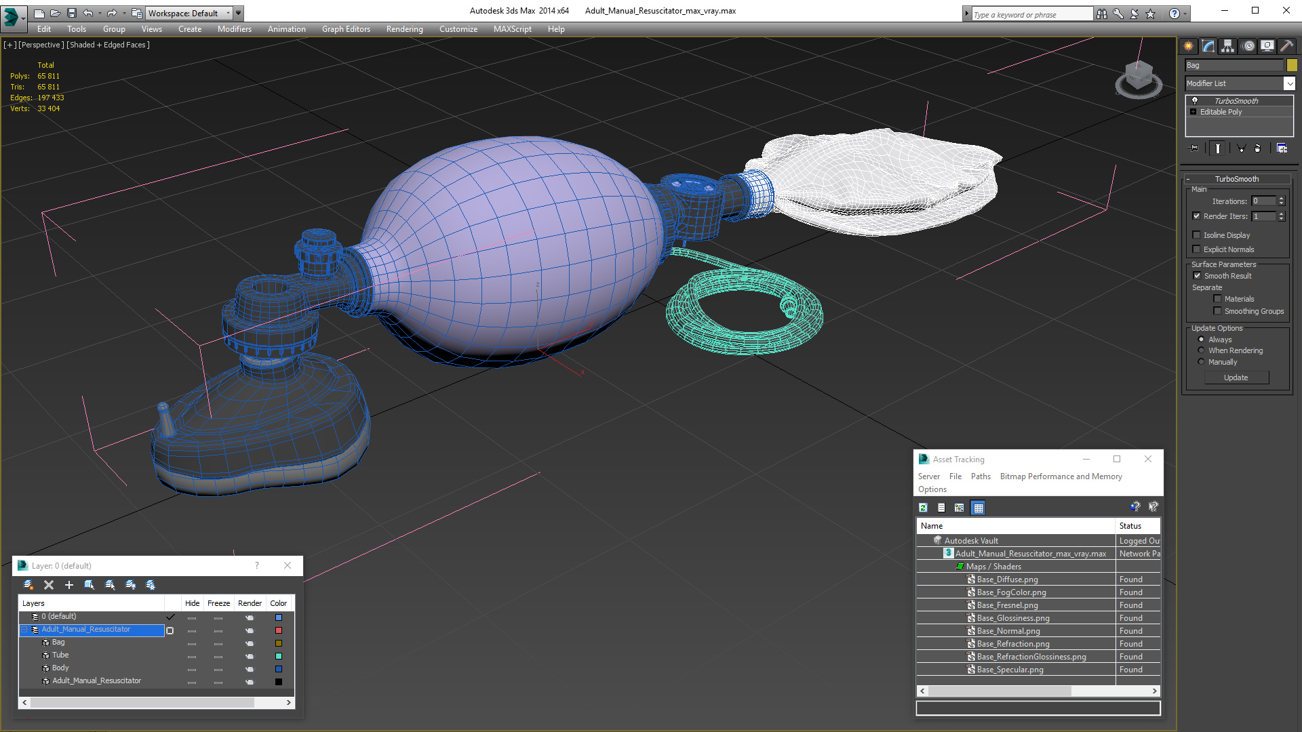Screen dimensions: 1302x732
Task: Open the MAXScript menu
Action: [x=512, y=29]
